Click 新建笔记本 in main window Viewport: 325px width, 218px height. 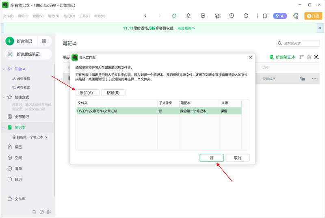(282, 57)
